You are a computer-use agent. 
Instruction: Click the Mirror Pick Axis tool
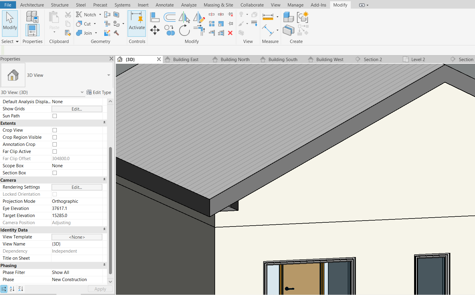(x=184, y=17)
